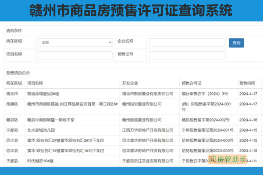Image resolution: width=263 pixels, height=175 pixels.
Task: Click the 预售时间 column header
Action: pyautogui.click(x=247, y=83)
